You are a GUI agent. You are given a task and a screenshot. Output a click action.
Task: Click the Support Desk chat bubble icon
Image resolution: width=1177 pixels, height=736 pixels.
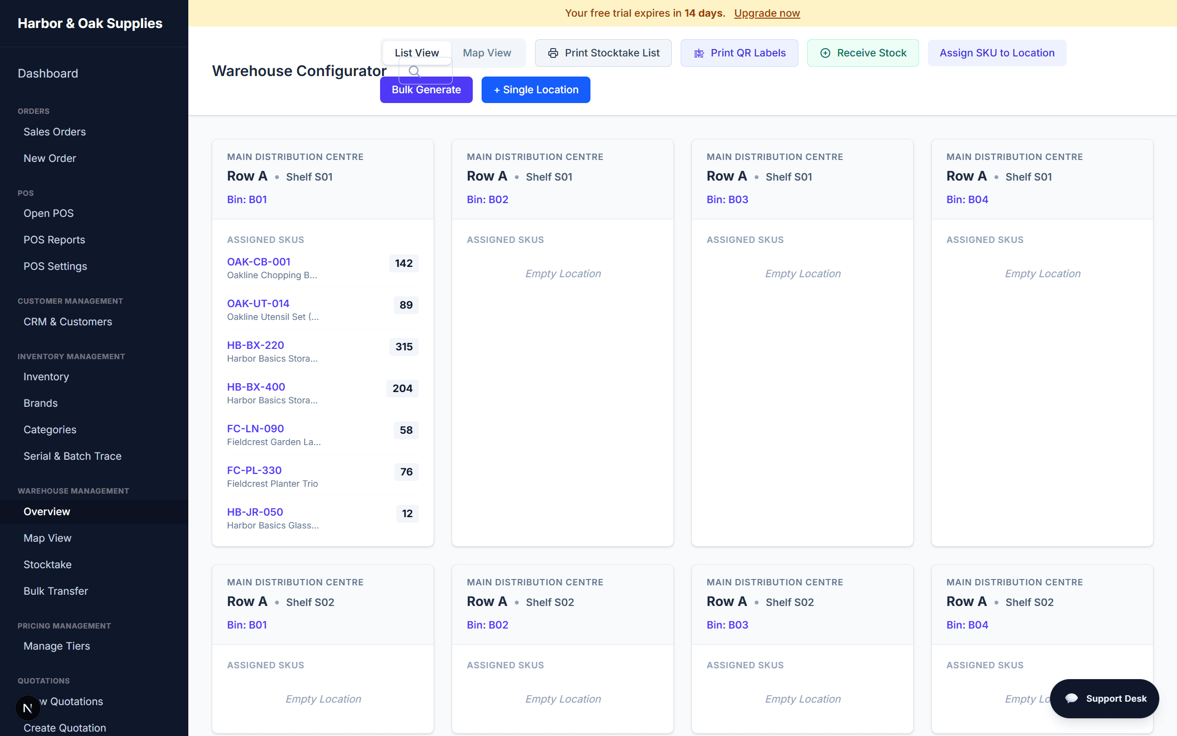1072,698
